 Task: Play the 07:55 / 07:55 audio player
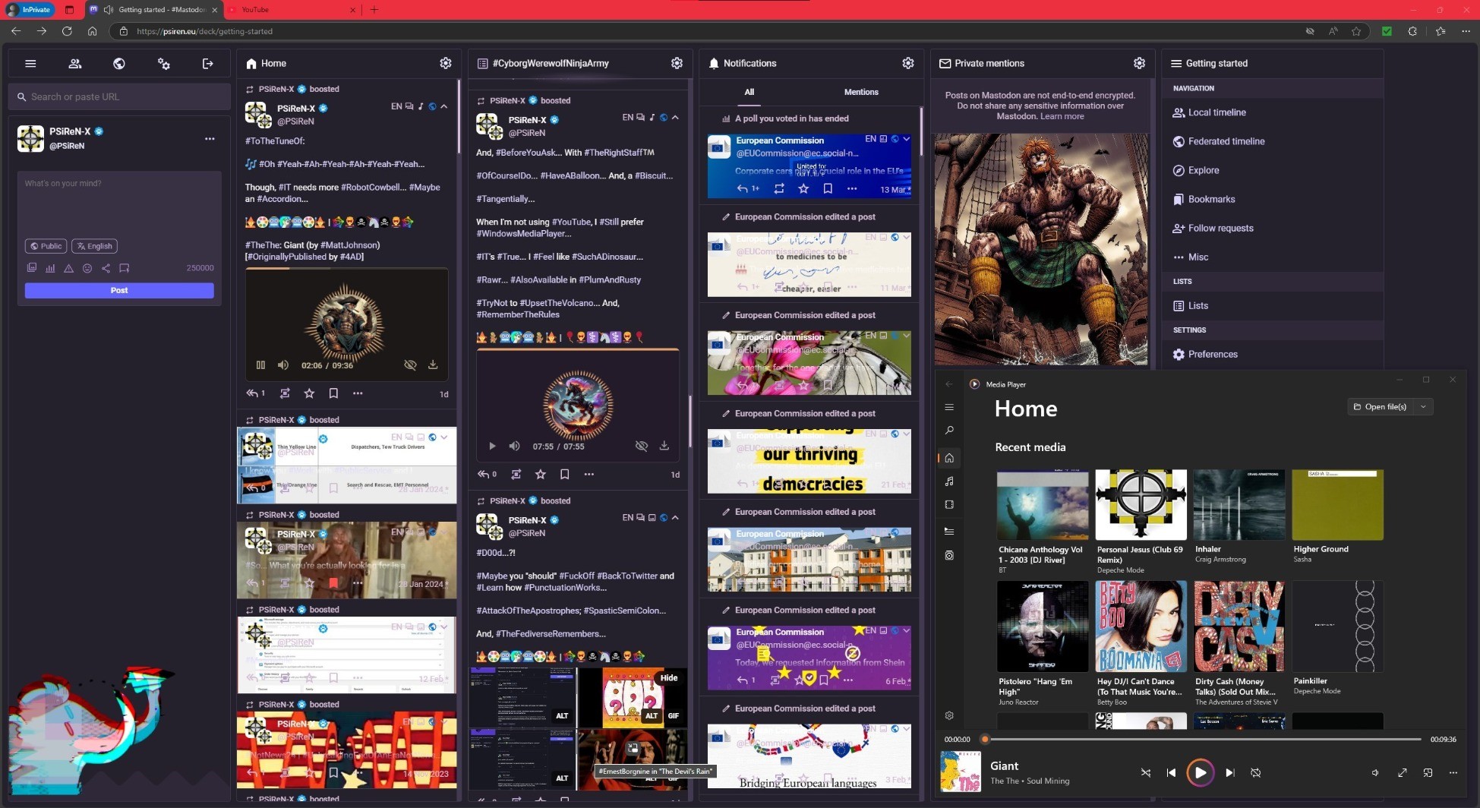pyautogui.click(x=492, y=446)
